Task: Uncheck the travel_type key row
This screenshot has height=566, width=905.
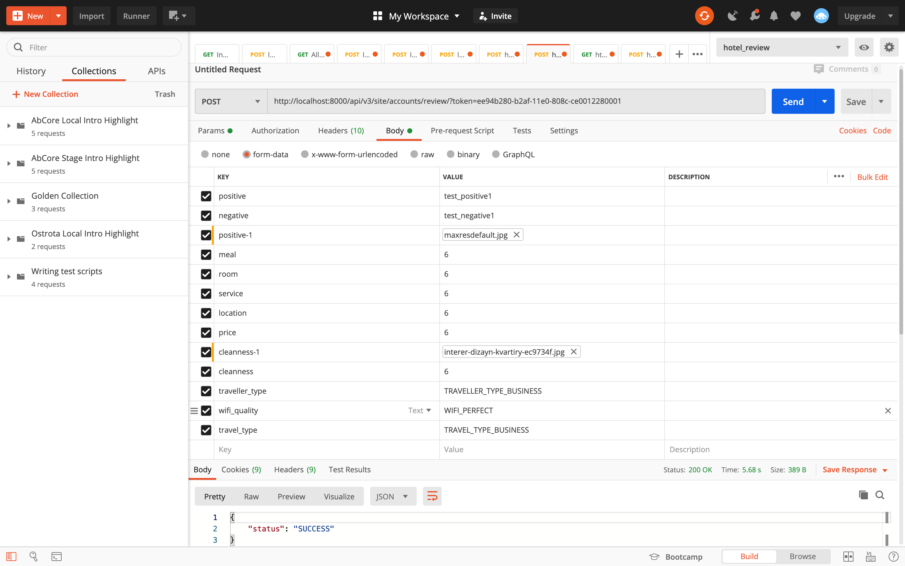Action: click(206, 430)
